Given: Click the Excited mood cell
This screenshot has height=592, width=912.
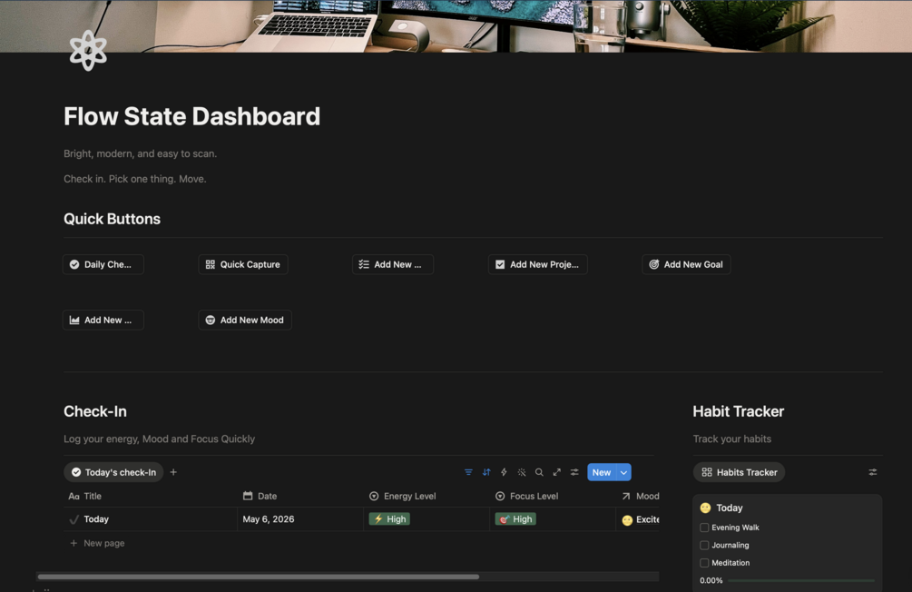Looking at the screenshot, I should point(638,519).
